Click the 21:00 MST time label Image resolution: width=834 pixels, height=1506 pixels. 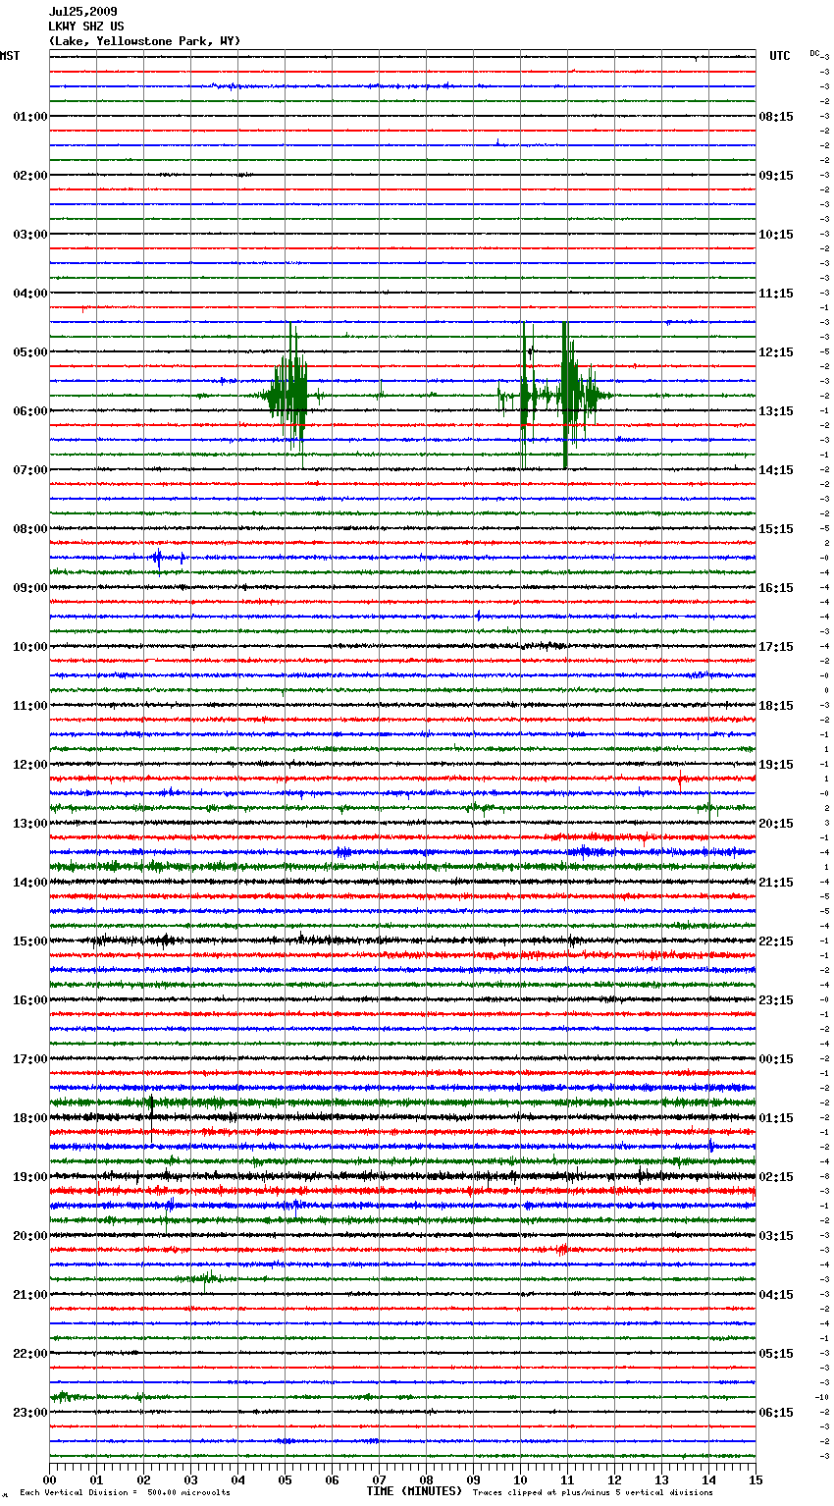(x=29, y=1295)
